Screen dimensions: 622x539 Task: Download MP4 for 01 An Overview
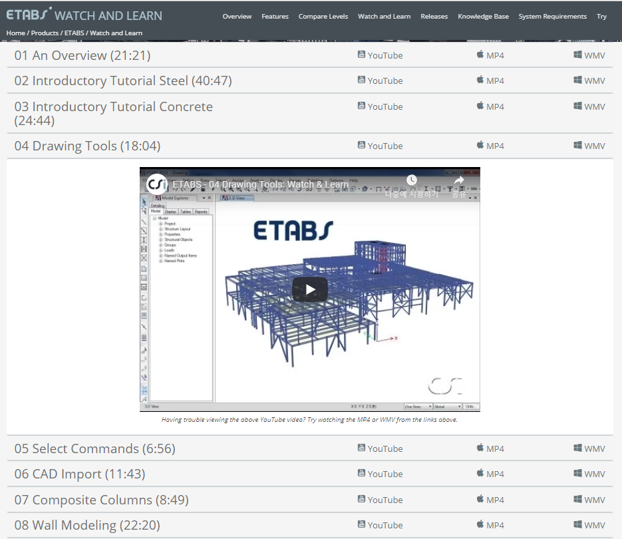coord(490,55)
